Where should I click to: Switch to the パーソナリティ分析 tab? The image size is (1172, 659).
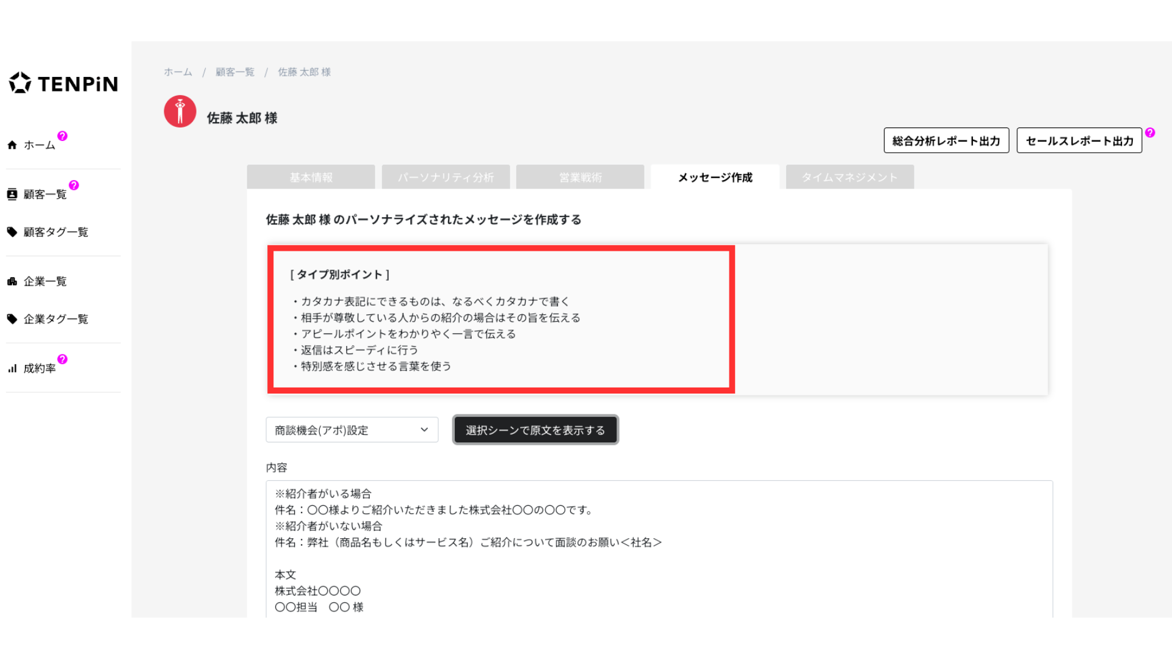point(446,178)
